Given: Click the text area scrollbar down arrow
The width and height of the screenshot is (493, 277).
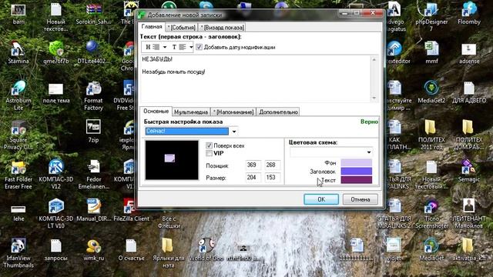Looking at the screenshot, I should pos(374,98).
